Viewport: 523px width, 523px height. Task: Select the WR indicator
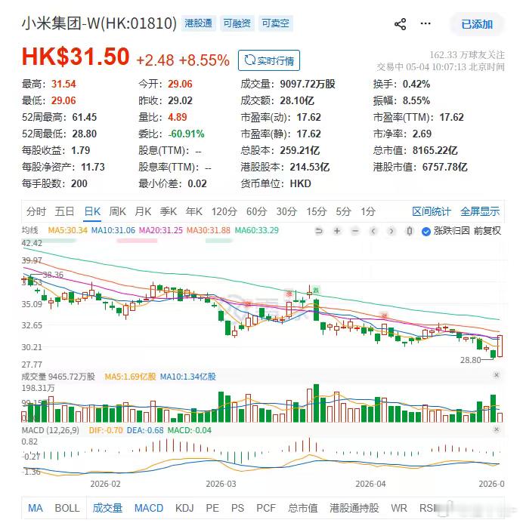399,508
